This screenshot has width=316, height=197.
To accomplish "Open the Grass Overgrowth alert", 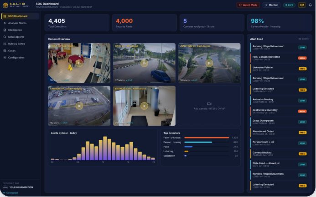I will (x=279, y=122).
